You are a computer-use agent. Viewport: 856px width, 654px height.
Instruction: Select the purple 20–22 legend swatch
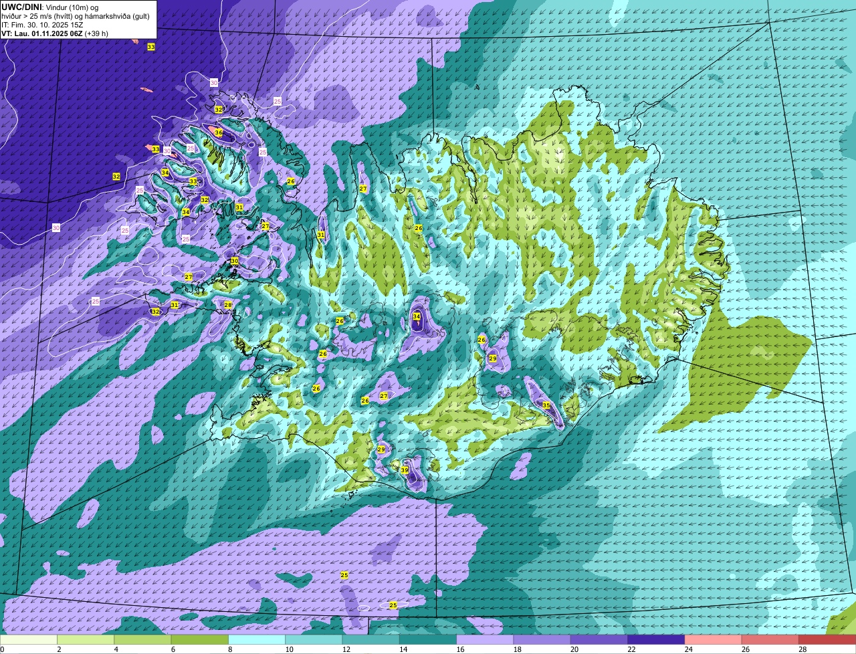point(599,639)
